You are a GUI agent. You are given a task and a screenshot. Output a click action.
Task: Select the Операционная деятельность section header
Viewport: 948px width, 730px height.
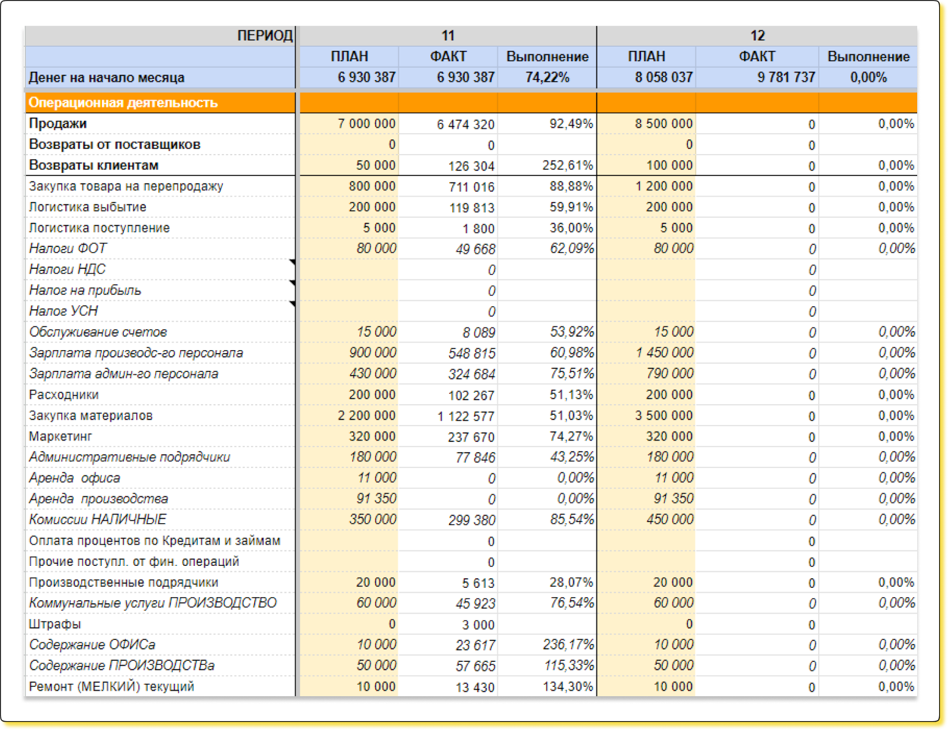[123, 103]
